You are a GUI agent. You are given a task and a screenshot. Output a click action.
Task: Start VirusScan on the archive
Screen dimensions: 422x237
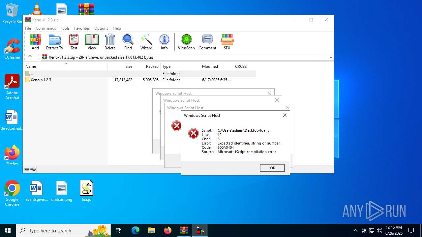click(x=186, y=42)
